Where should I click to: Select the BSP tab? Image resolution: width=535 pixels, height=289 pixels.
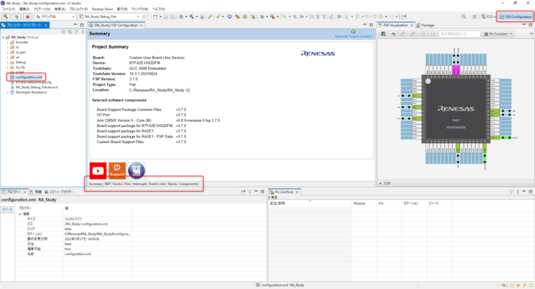[x=107, y=184]
